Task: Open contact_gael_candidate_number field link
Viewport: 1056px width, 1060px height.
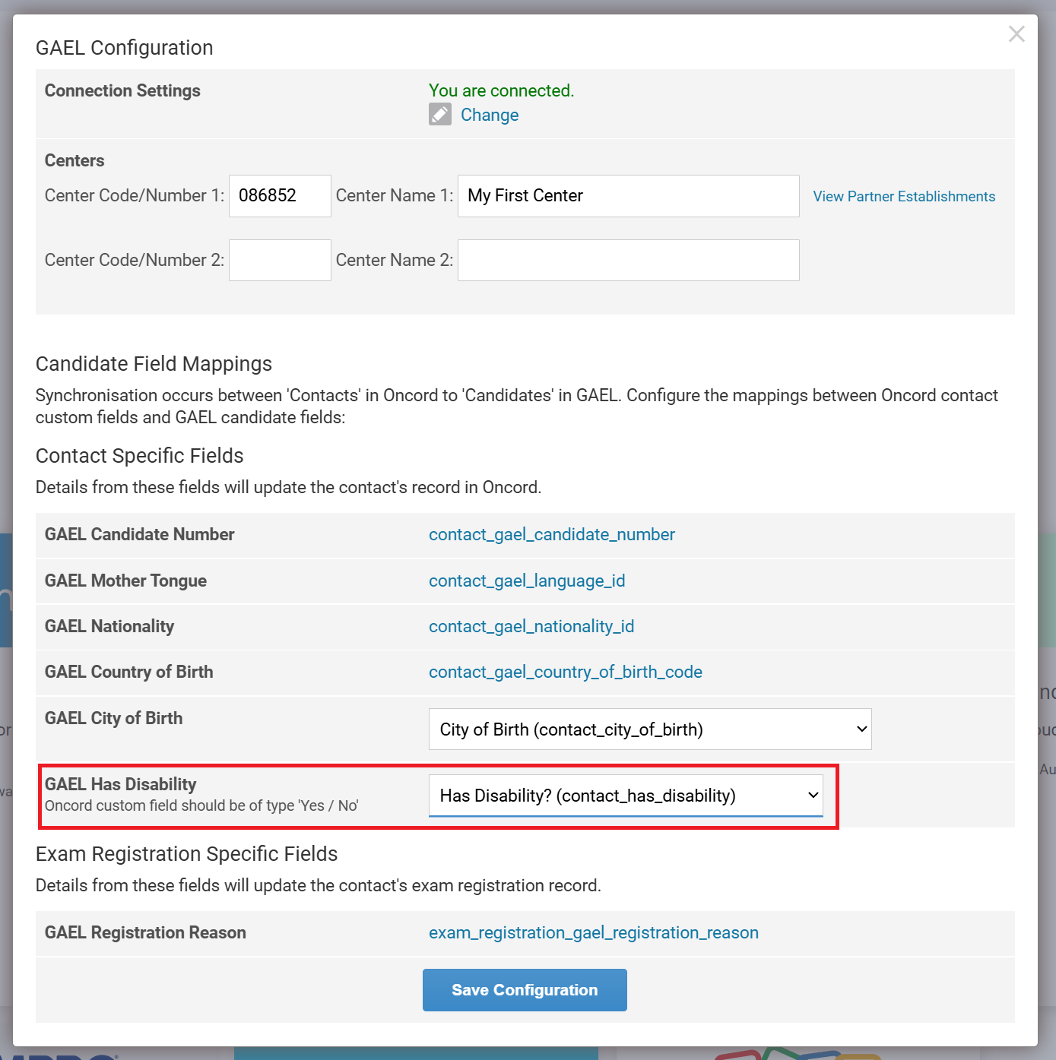Action: point(551,535)
